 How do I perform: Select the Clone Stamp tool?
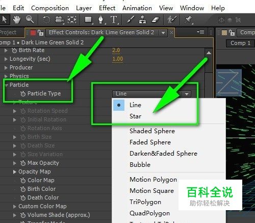[142, 20]
